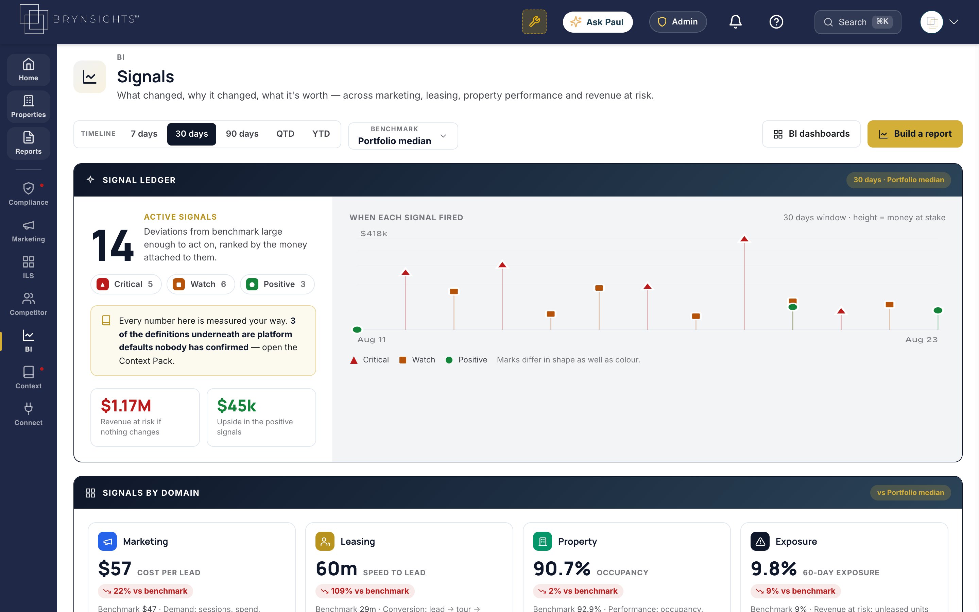Toggle the Critical 5 filter chip

[x=126, y=284]
